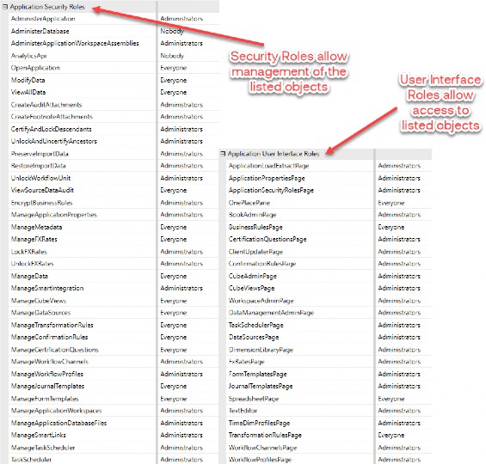Select the ApplicationPropertiesPage UI role
486x464 pixels.
tap(267, 178)
